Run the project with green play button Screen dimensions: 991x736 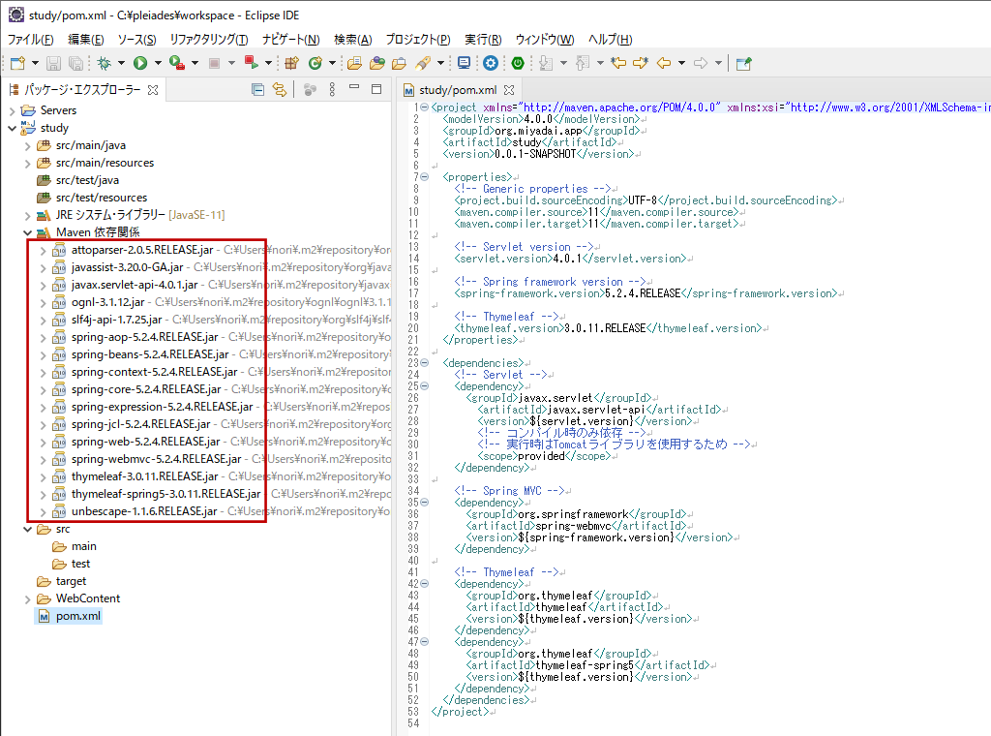tap(140, 63)
